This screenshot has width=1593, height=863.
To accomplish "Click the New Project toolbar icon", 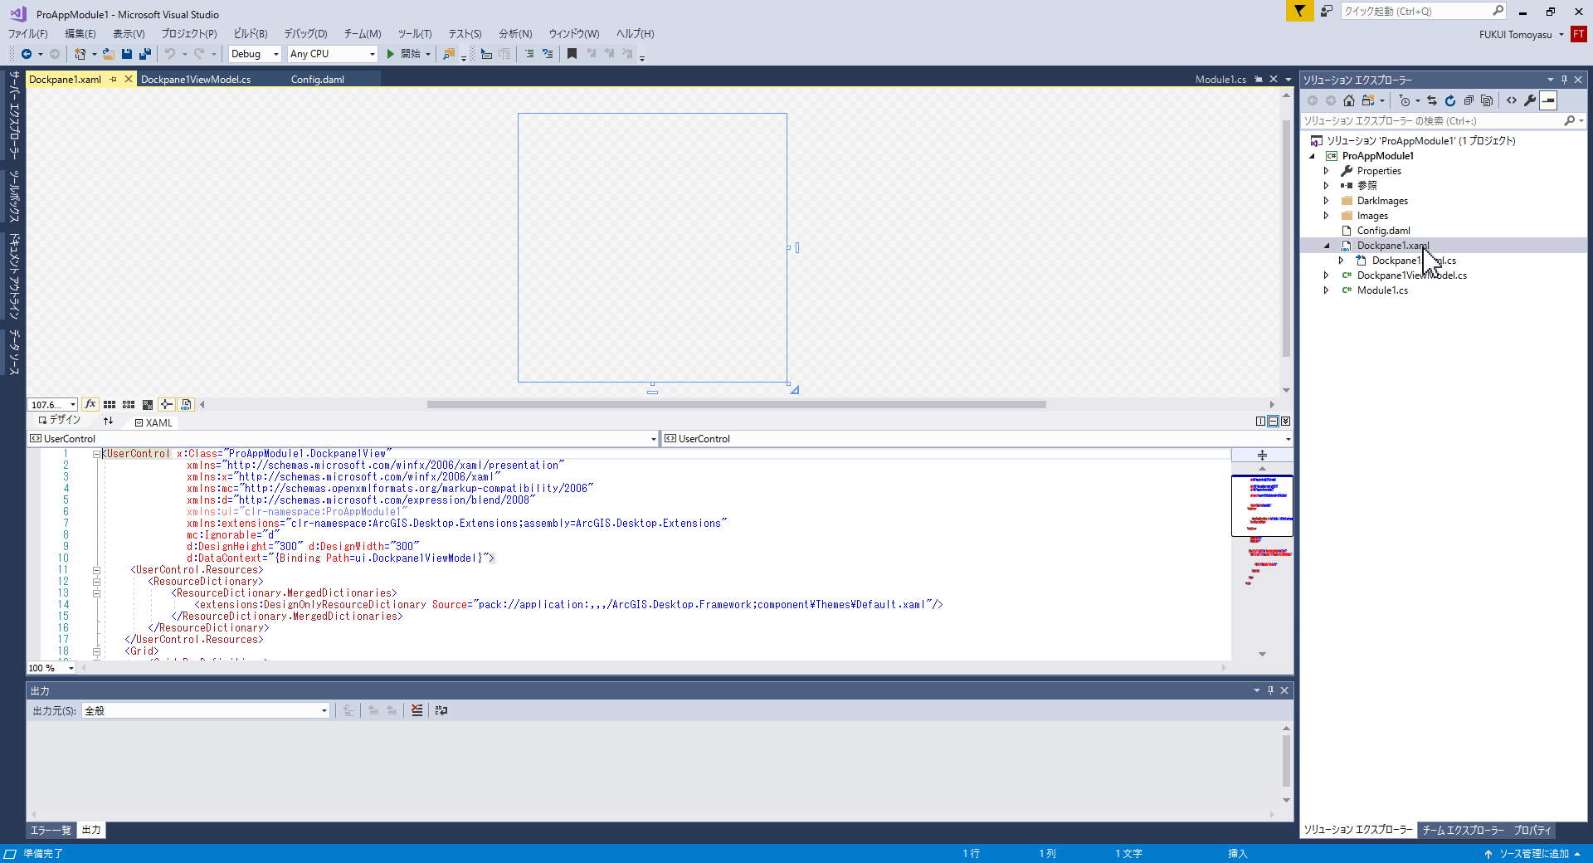I will coord(80,54).
